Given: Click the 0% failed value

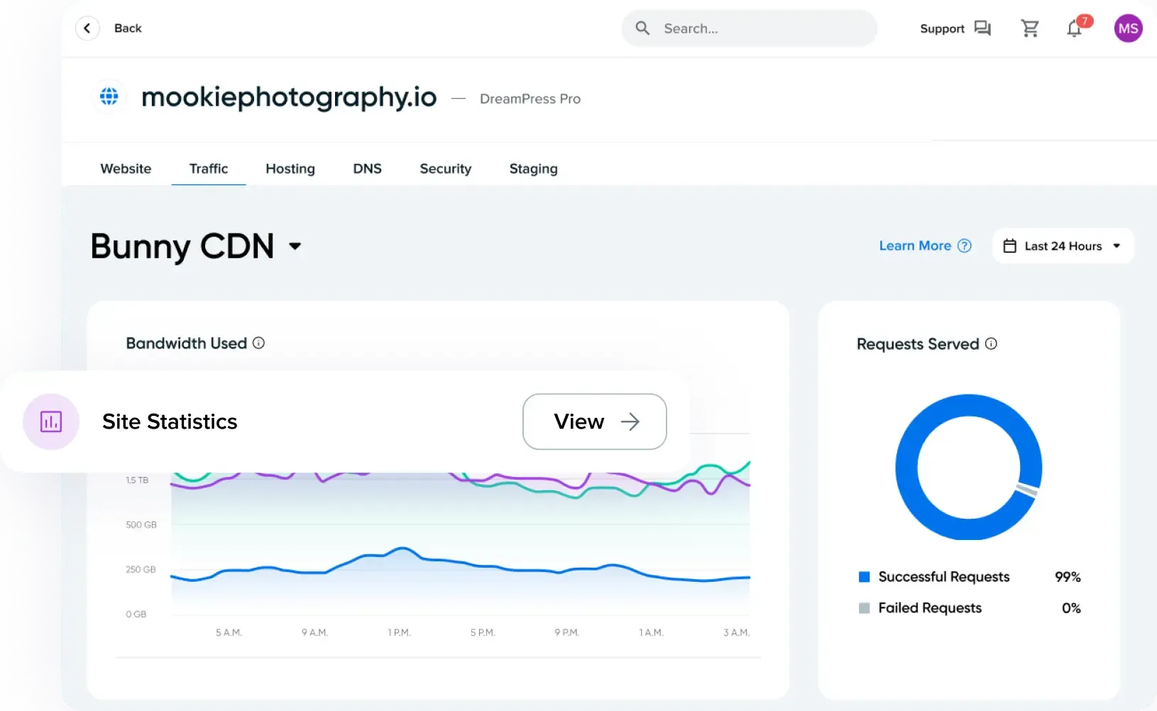Looking at the screenshot, I should click(1071, 608).
